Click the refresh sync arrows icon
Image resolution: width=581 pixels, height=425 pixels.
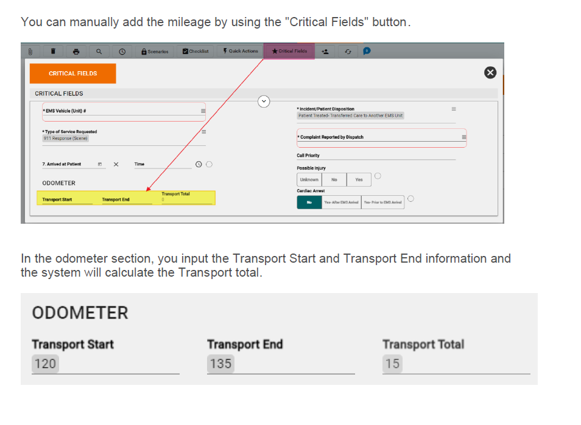pyautogui.click(x=348, y=52)
